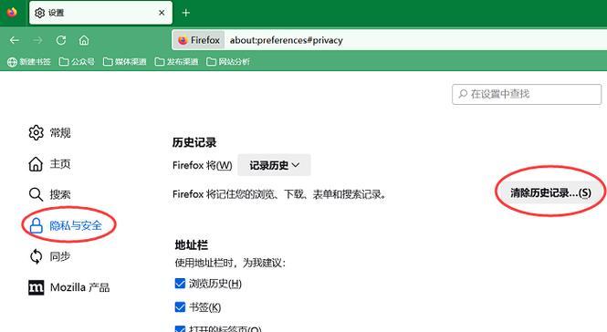Click the 在设置中查找 search field

pyautogui.click(x=527, y=94)
